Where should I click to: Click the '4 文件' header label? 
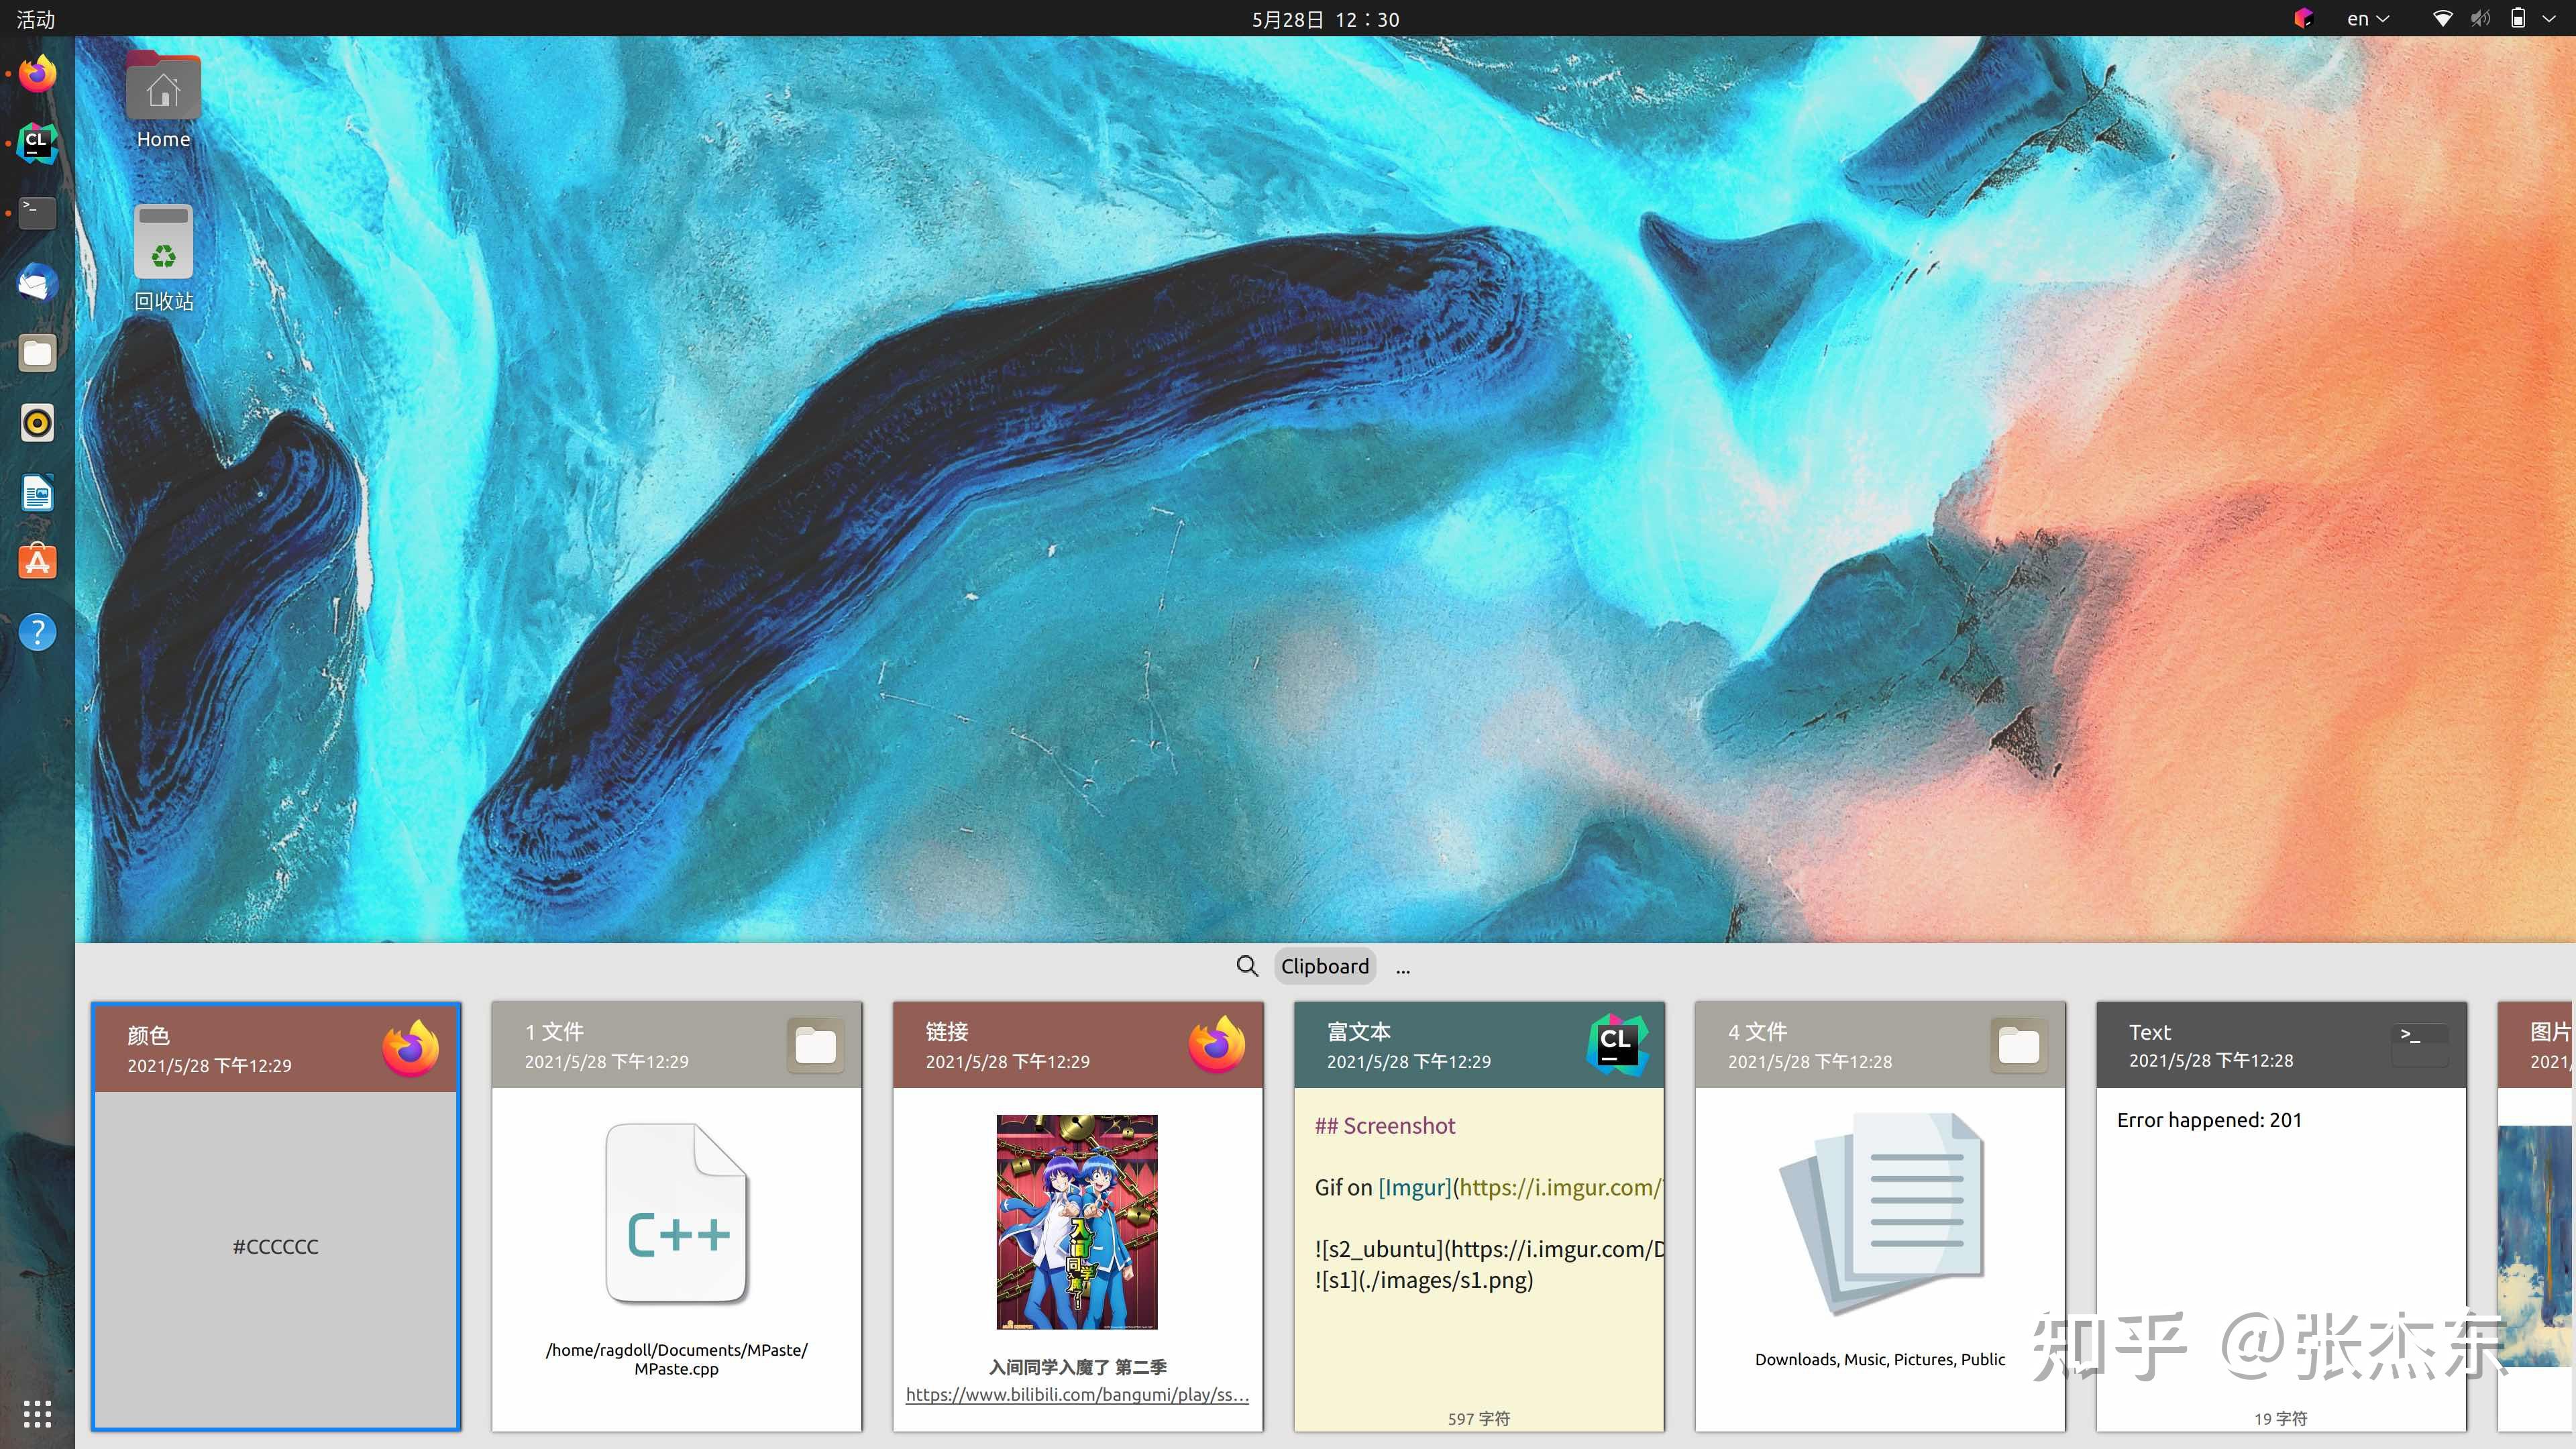point(1758,1031)
